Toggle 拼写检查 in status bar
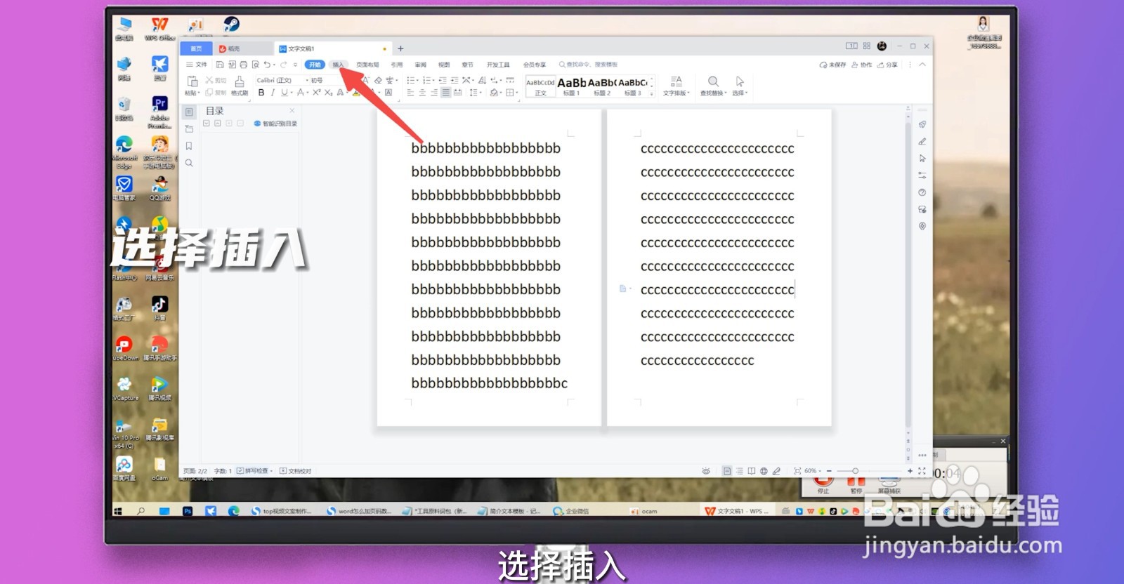 254,471
